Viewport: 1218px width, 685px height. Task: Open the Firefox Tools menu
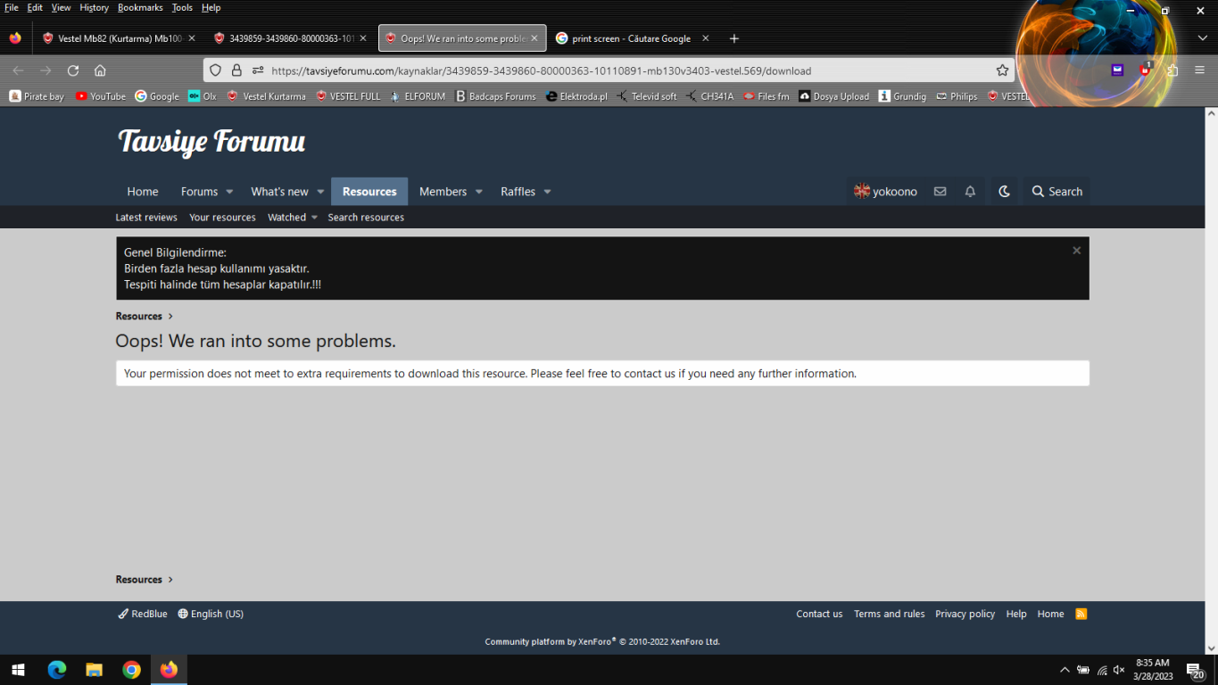pos(182,7)
